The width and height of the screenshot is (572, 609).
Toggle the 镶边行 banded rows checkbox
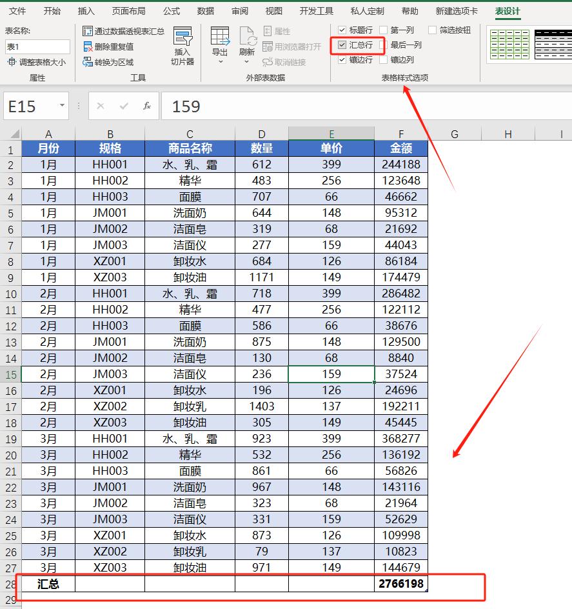pos(342,60)
